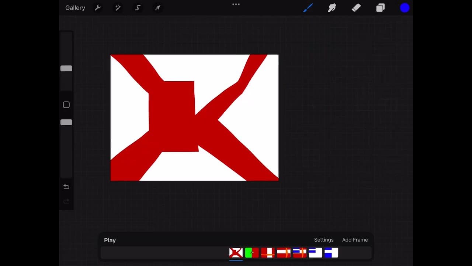
Task: Tap the red X shape on canvas
Action: tap(173, 118)
